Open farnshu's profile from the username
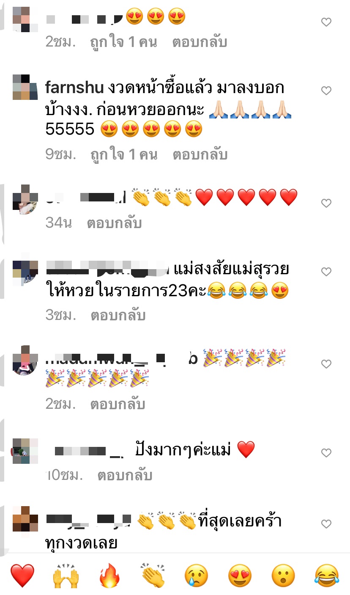 point(74,88)
